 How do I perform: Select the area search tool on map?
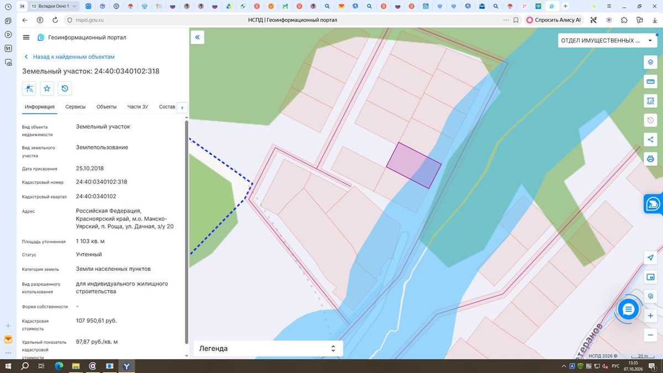point(650,101)
